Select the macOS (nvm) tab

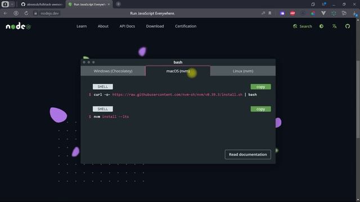pyautogui.click(x=178, y=71)
